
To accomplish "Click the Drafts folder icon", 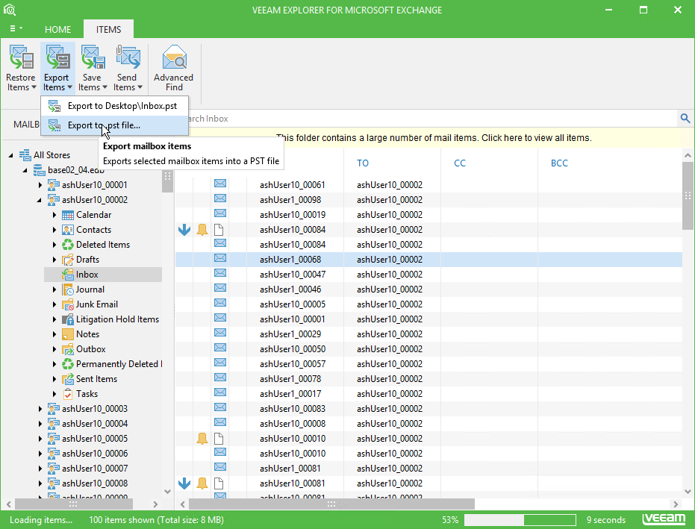I will pos(68,260).
